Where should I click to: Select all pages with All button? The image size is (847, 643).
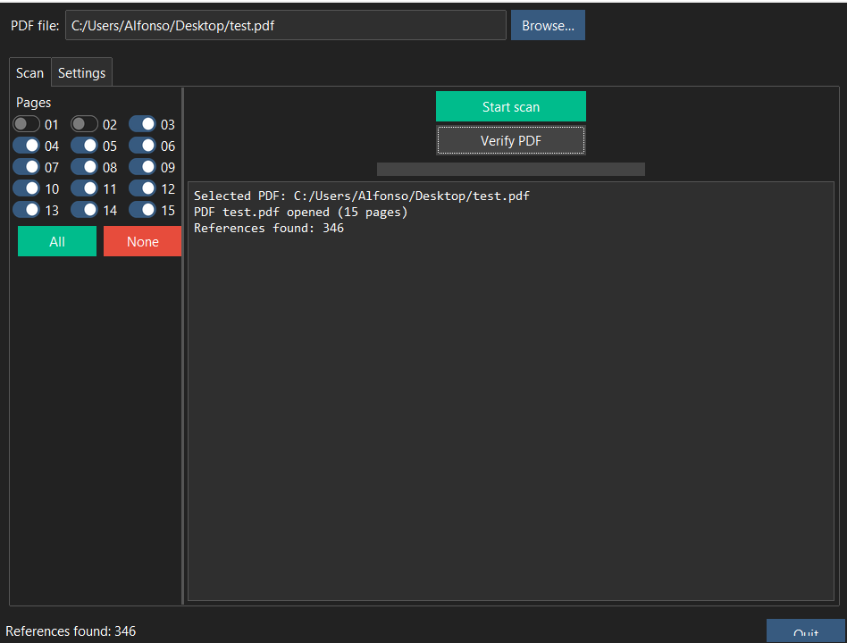click(57, 241)
